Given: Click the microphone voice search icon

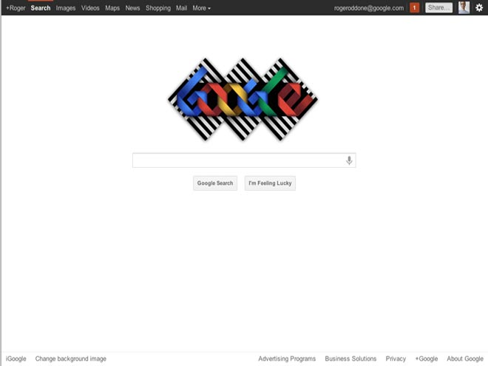Looking at the screenshot, I should 349,160.
